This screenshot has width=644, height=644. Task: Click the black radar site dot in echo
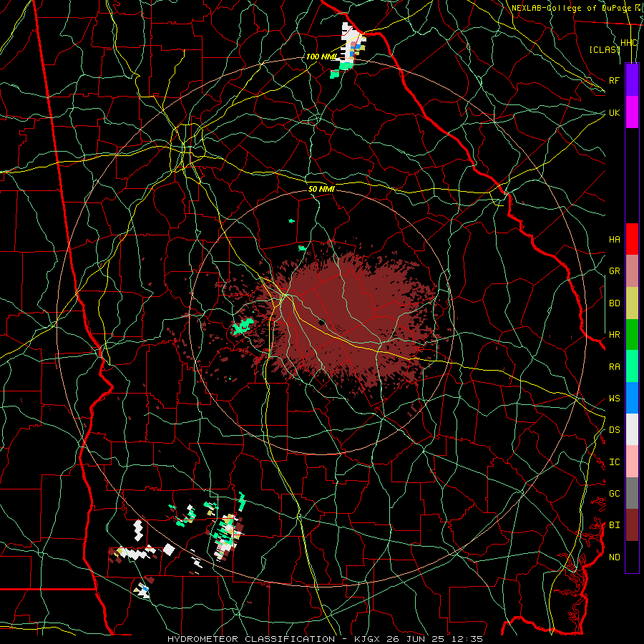(321, 322)
